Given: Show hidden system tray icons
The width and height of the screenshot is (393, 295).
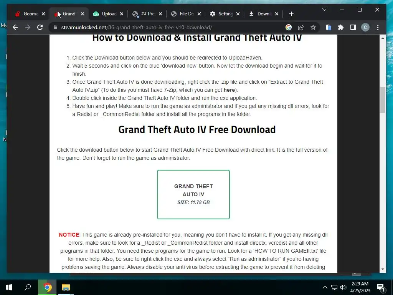Looking at the screenshot, I should [x=325, y=287].
